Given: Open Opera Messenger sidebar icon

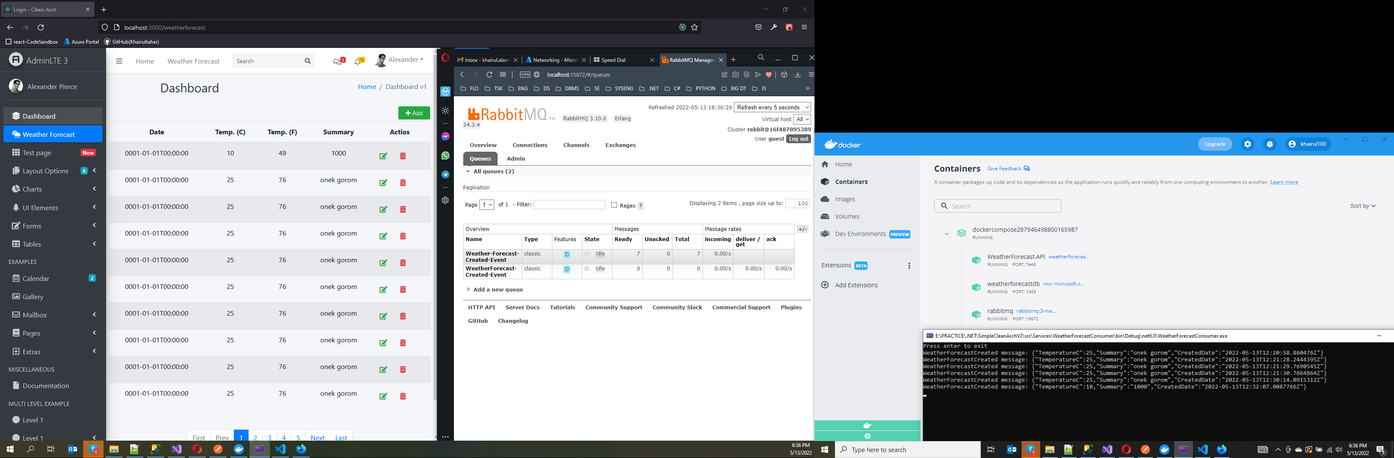Looking at the screenshot, I should coord(445,137).
